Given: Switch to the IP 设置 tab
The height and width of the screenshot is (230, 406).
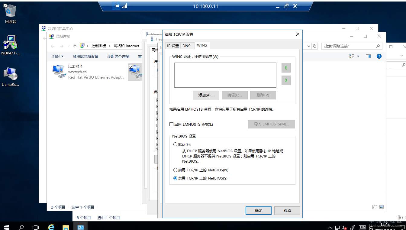Looking at the screenshot, I should 173,45.
